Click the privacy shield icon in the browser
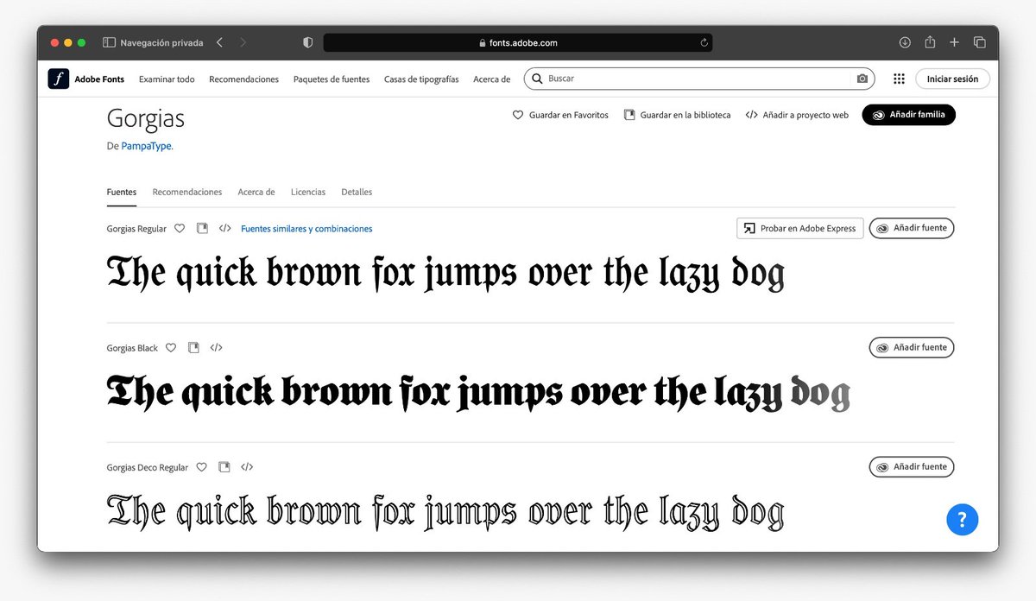 pyautogui.click(x=307, y=41)
